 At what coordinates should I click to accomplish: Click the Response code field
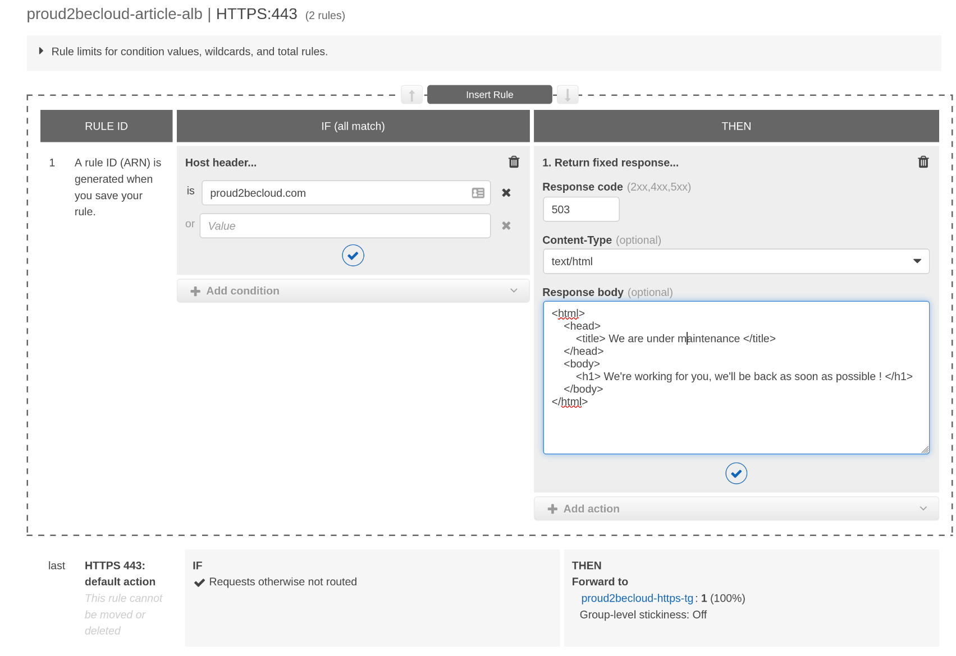(580, 210)
